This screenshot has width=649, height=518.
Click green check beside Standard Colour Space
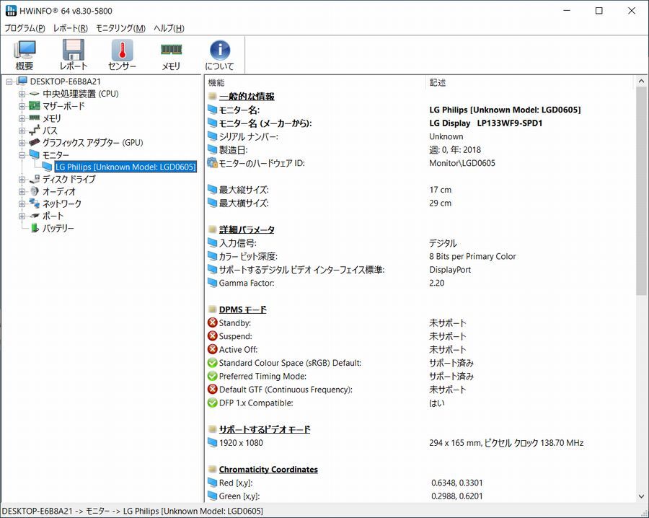212,363
